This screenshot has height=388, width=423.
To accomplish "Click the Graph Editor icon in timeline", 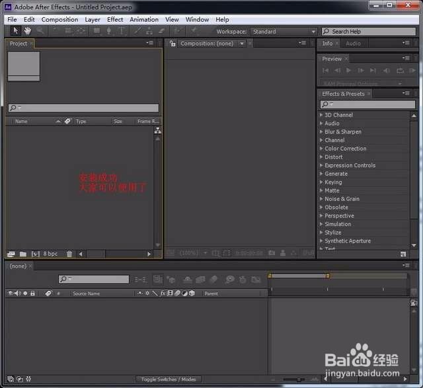I will 256,280.
